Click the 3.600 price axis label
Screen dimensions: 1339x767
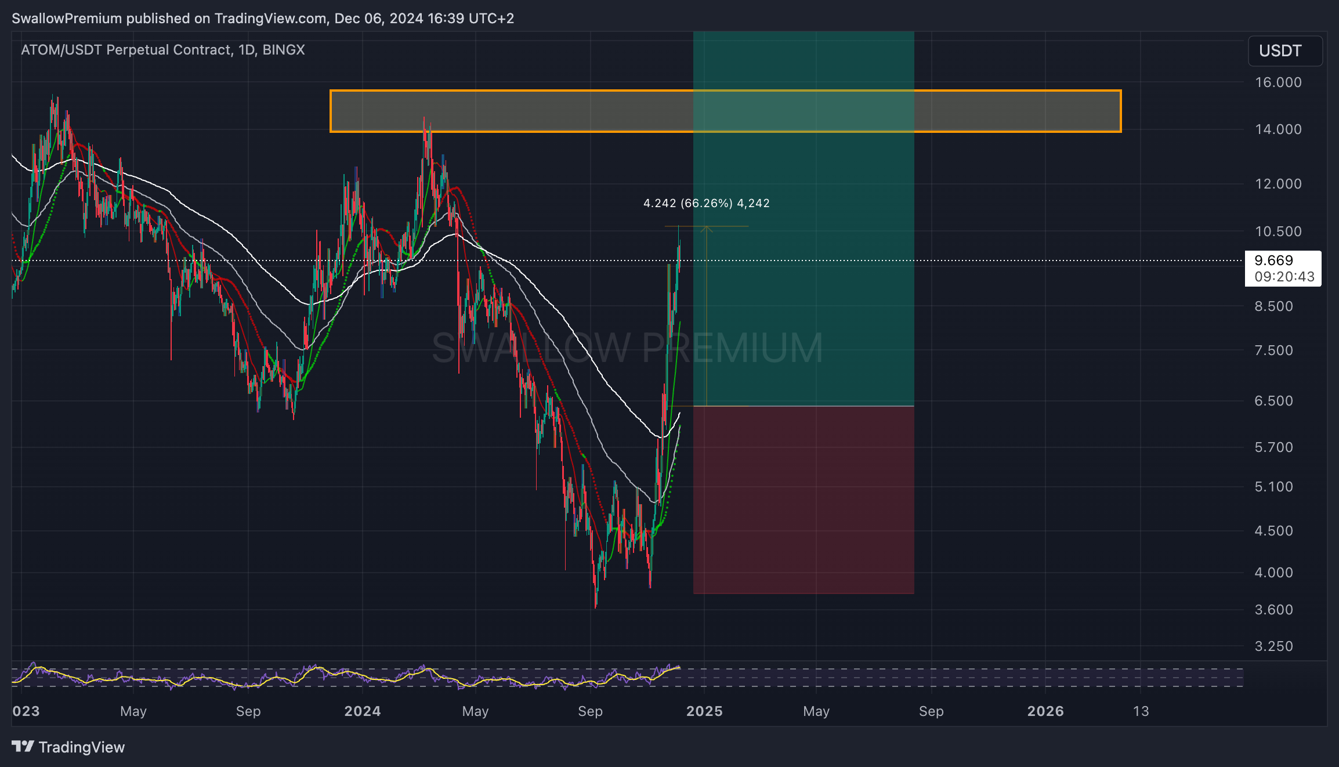[1273, 610]
